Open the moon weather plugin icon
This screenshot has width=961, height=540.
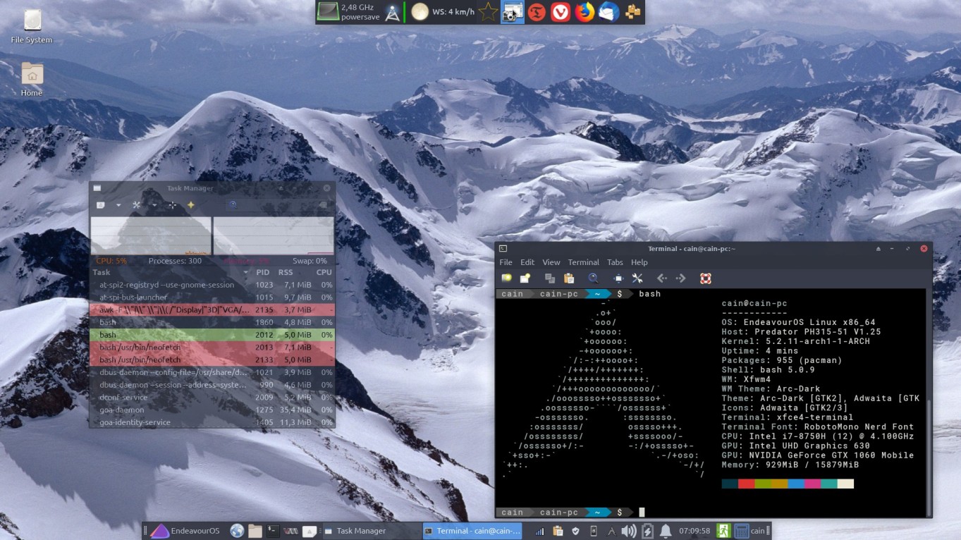420,12
